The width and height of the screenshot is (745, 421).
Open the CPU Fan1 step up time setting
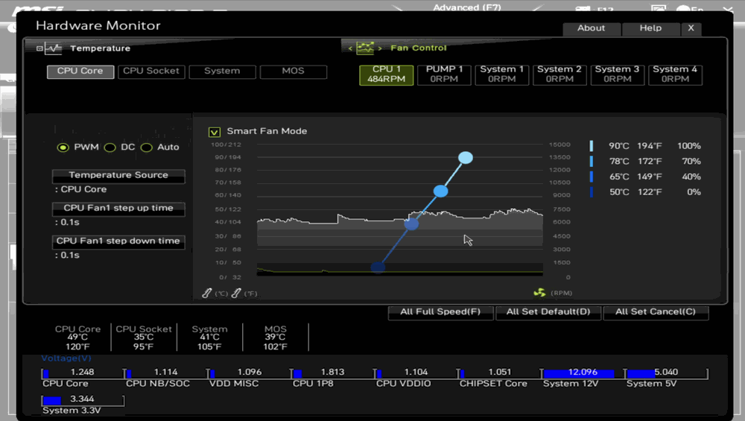(118, 209)
